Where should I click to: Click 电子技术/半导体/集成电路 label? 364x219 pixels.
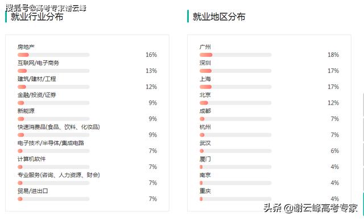[x=51, y=143]
